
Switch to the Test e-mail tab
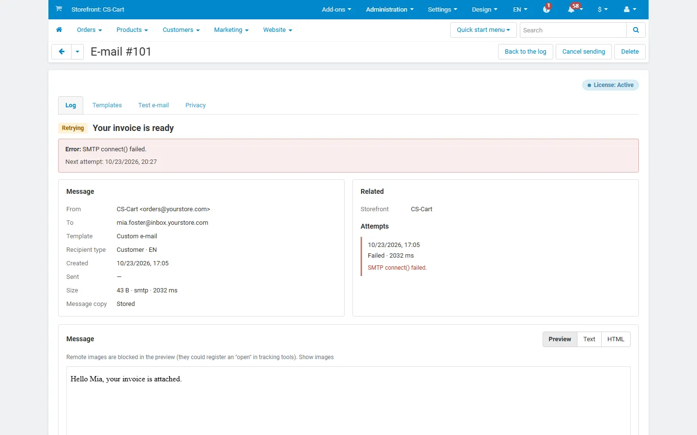tap(153, 105)
